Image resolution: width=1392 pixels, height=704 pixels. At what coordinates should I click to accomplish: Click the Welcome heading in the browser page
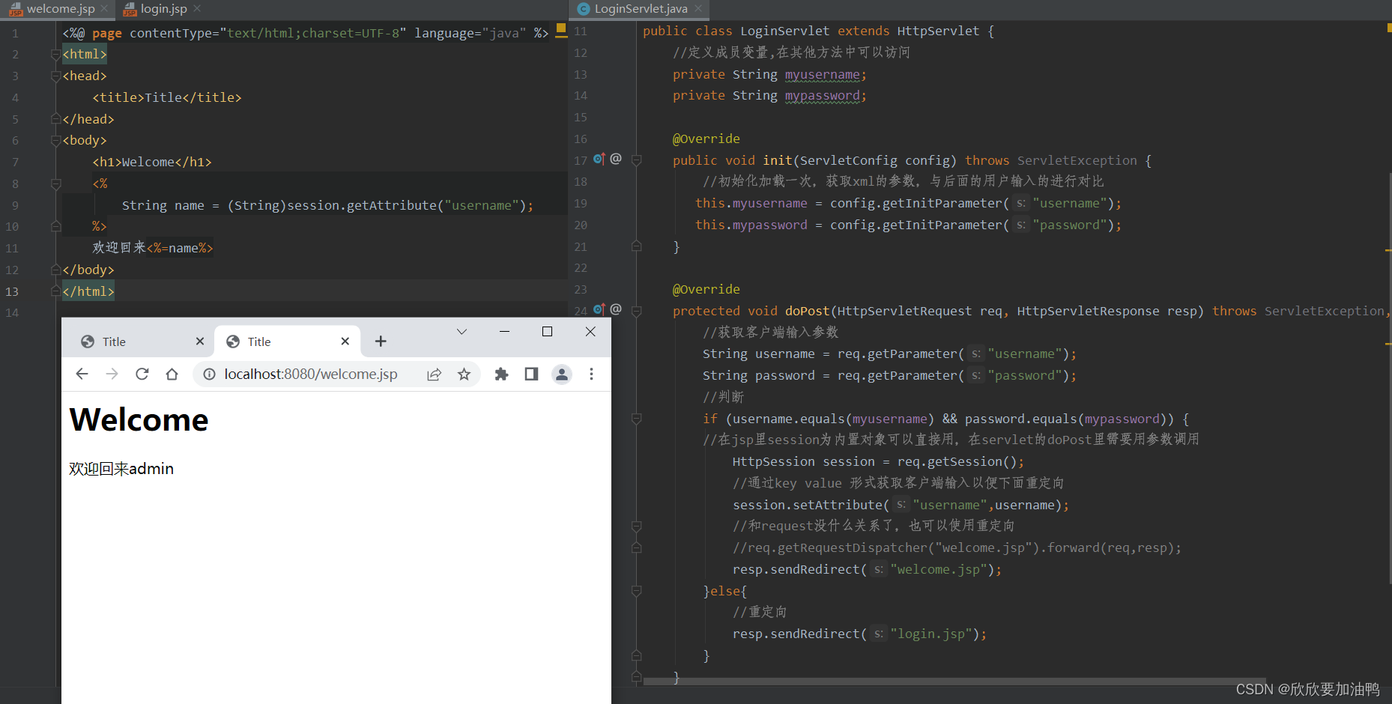point(139,419)
